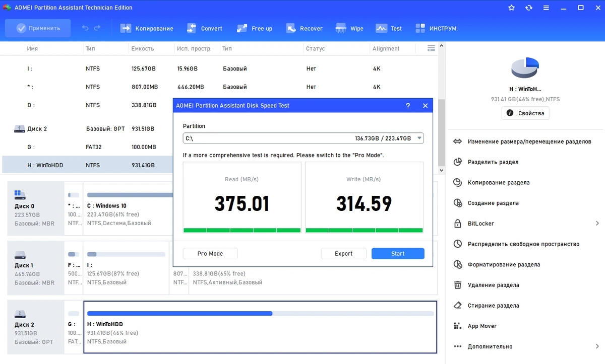Open the Wipe toolbar menu

pyautogui.click(x=349, y=28)
